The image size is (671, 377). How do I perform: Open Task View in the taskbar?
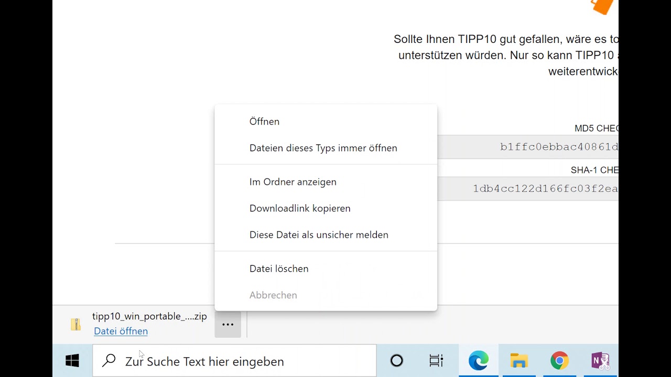click(436, 361)
